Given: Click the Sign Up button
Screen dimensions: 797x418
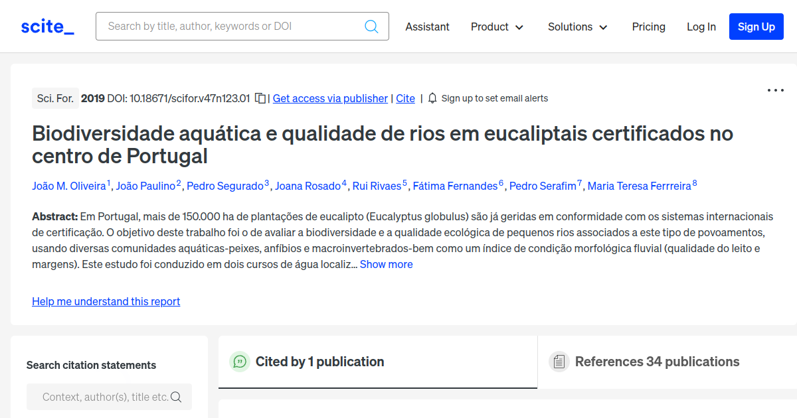Looking at the screenshot, I should [x=756, y=27].
